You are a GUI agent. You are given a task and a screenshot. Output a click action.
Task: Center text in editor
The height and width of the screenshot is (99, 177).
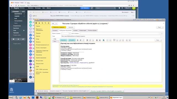117,40
